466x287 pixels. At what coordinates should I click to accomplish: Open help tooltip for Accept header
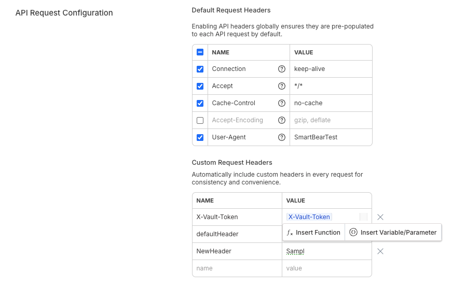[282, 86]
